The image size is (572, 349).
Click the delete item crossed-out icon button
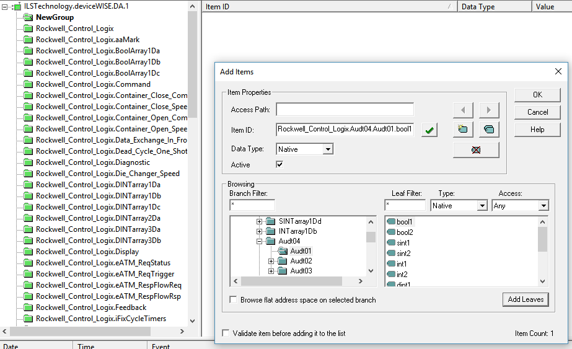pyautogui.click(x=476, y=150)
